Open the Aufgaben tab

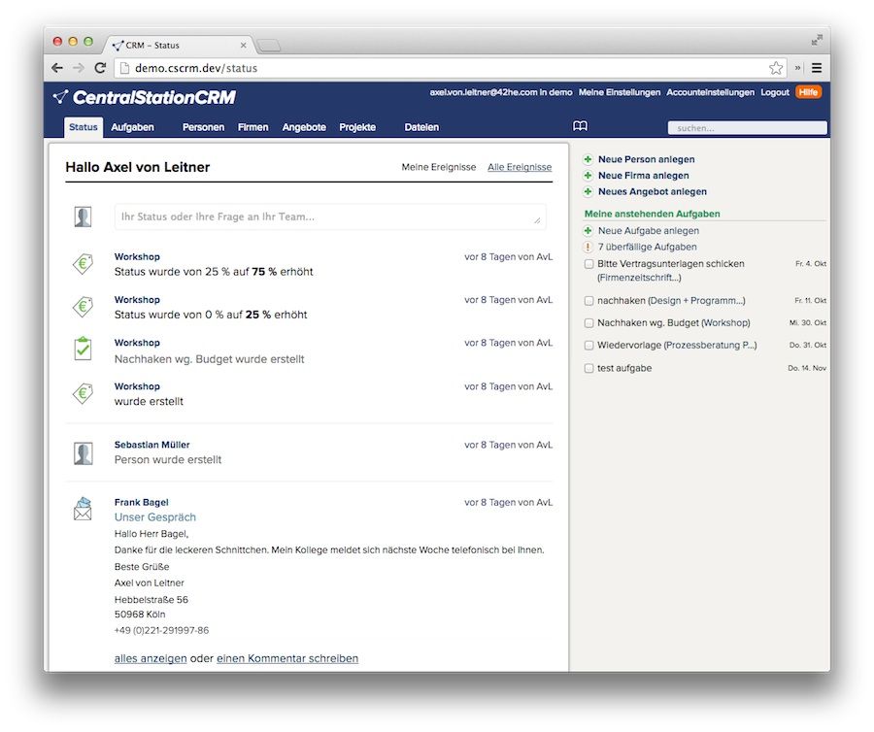click(132, 127)
